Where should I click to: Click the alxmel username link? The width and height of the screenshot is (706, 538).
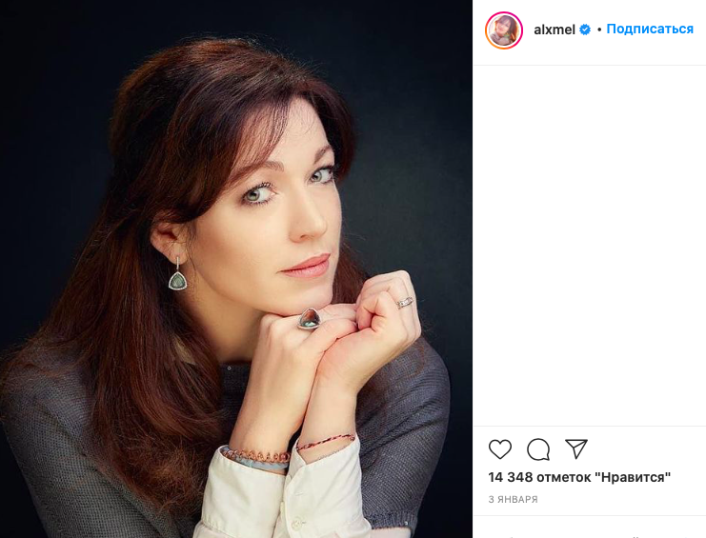click(x=553, y=30)
